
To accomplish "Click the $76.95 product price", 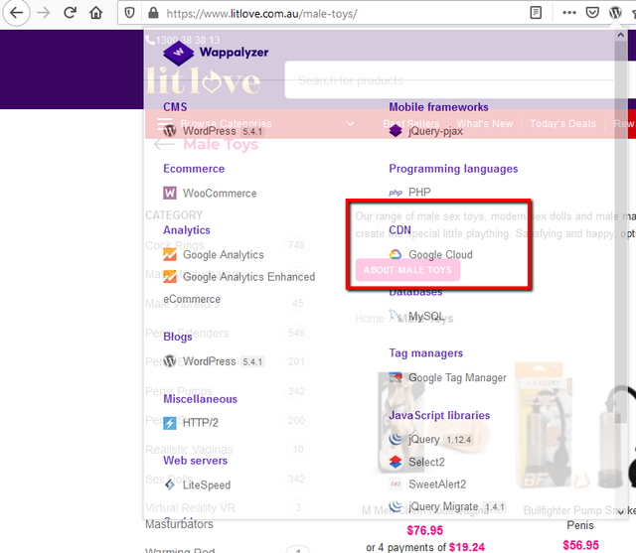I will pos(424,530).
